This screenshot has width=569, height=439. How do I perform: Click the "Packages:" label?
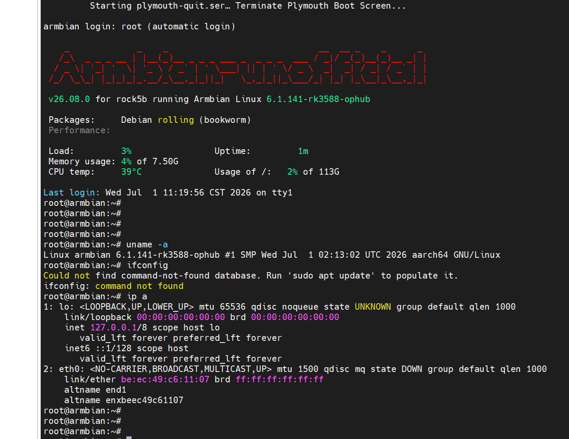point(72,120)
